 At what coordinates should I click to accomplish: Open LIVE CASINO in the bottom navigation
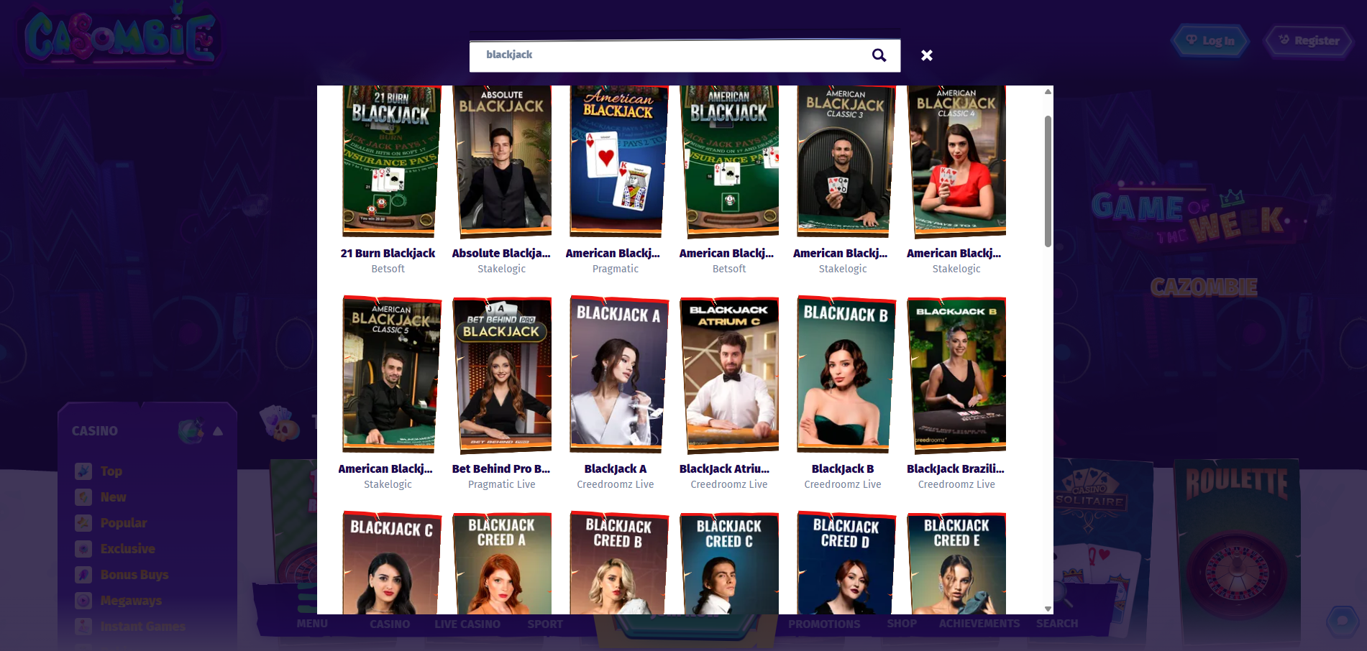pos(467,624)
